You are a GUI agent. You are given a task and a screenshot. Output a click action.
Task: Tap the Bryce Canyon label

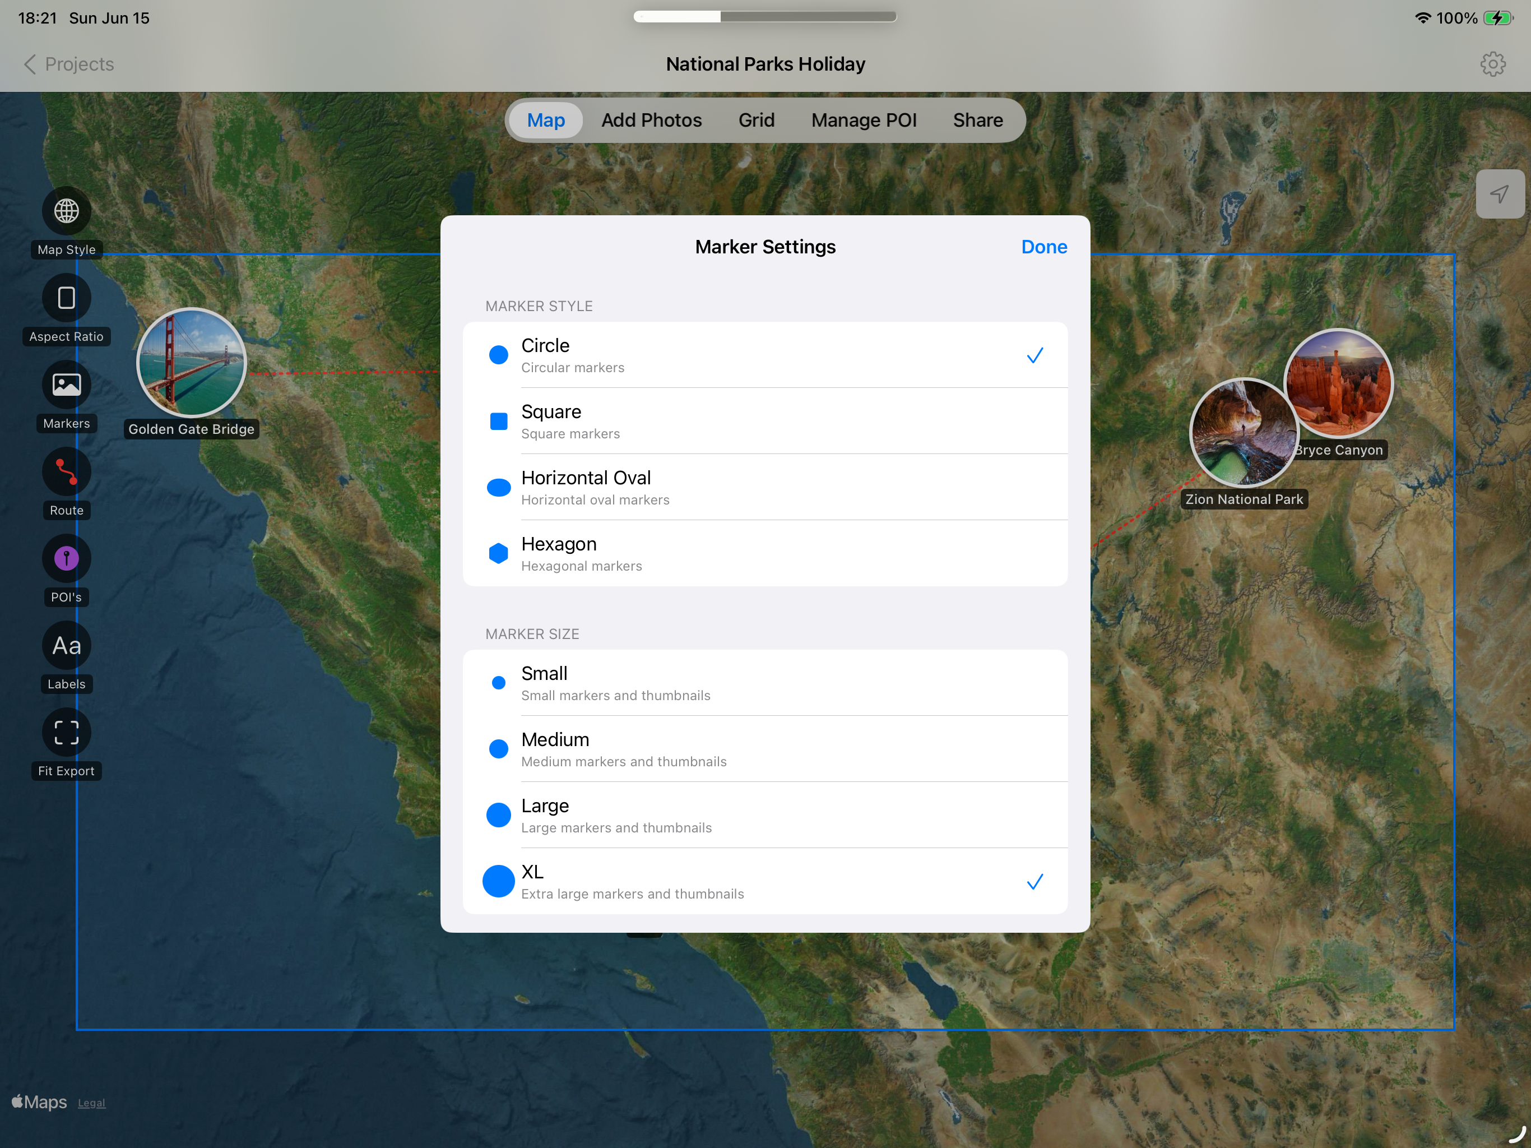[x=1340, y=450]
